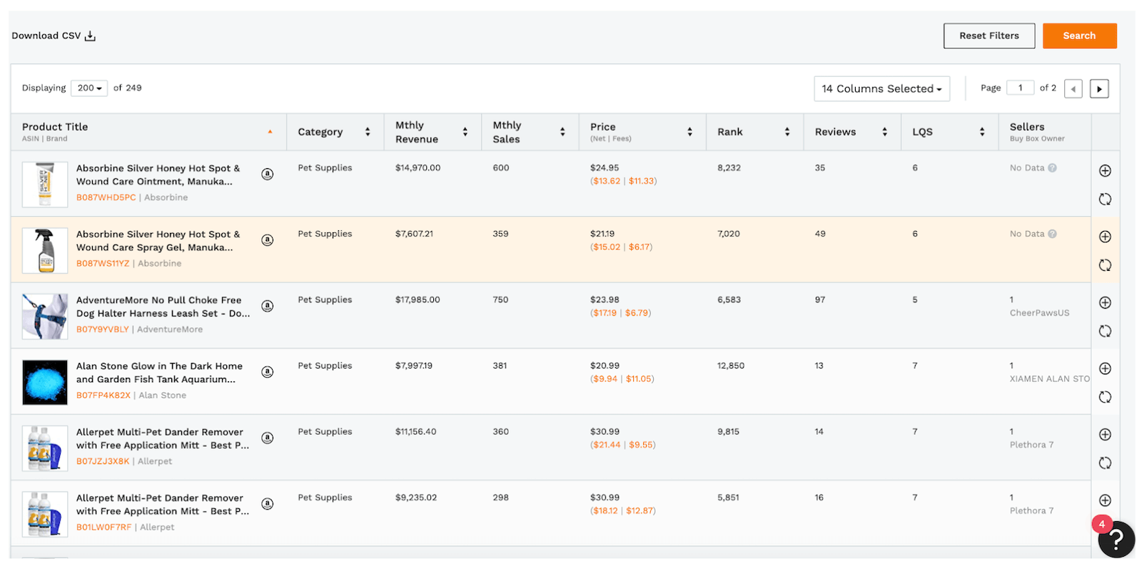Add Absorbine Ointment row to tracker
The height and width of the screenshot is (566, 1142).
[x=1105, y=170]
